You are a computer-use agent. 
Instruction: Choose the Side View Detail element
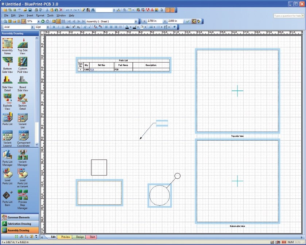[7, 83]
